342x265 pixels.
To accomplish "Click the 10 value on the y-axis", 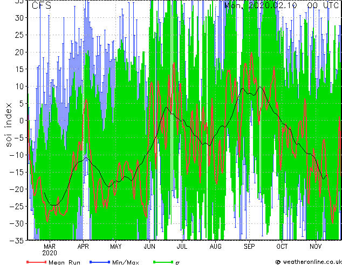I will (19, 87).
